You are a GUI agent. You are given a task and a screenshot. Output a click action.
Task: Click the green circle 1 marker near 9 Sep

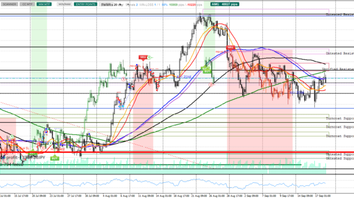289,77
